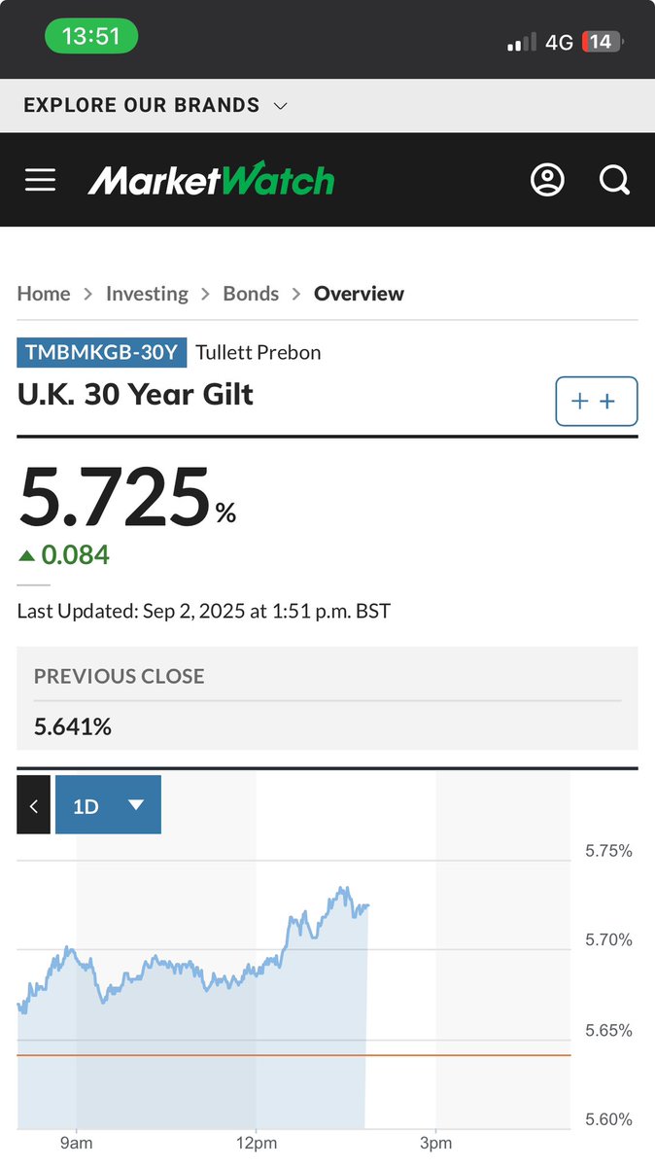Screen dimensions: 655x1167
Task: Navigate to Bonds breadcrumb
Action: coord(251,294)
